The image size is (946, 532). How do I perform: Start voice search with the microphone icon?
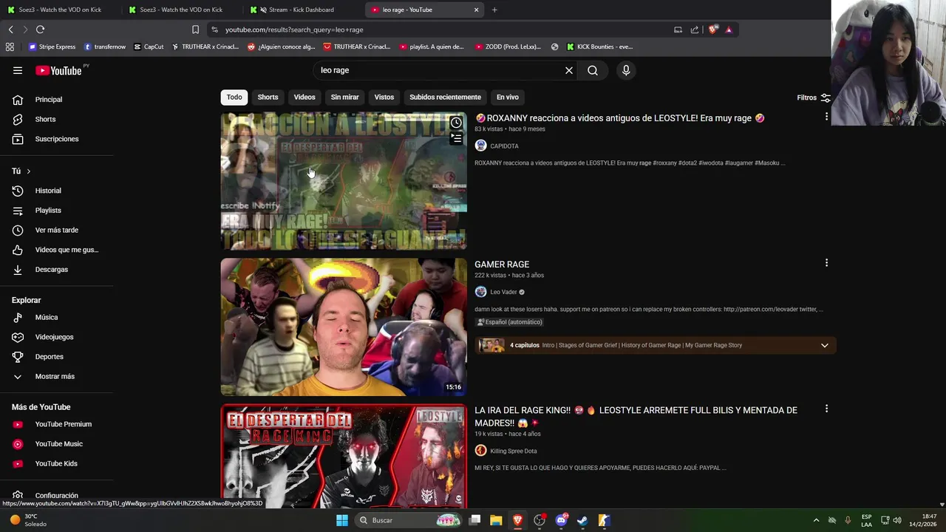pyautogui.click(x=626, y=70)
